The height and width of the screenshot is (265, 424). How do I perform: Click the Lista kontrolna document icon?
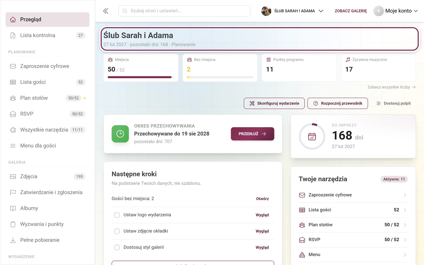(13, 35)
